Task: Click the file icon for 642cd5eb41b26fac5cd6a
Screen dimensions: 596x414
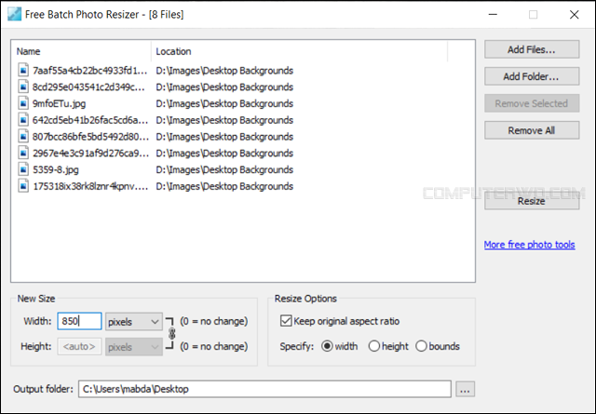Action: click(23, 120)
